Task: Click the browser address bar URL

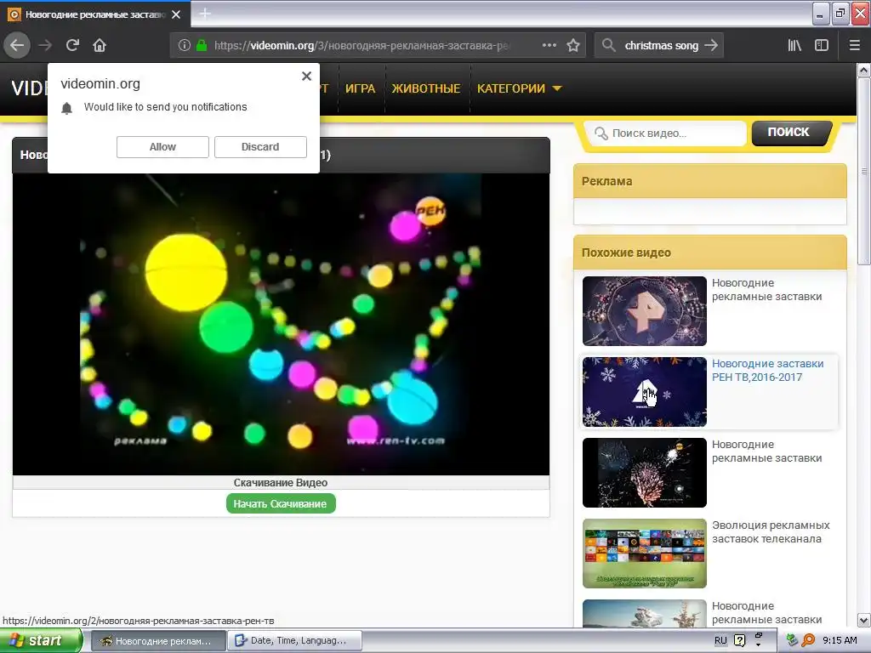Action: click(x=361, y=46)
